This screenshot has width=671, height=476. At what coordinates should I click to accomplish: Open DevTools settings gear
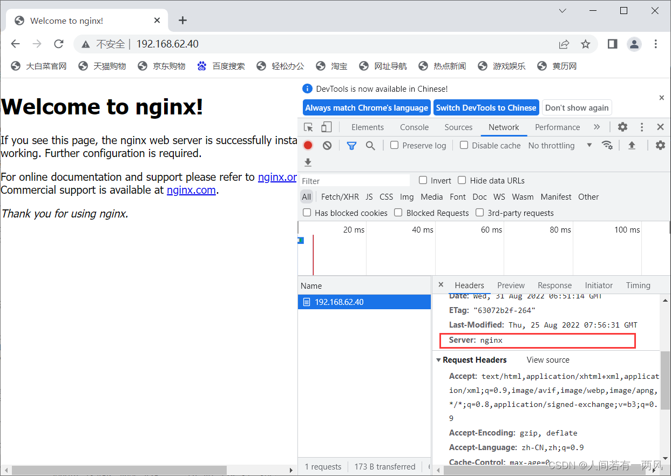point(622,127)
